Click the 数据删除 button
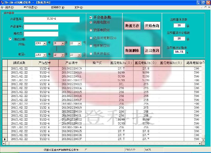This screenshot has height=153, width=211. (132, 50)
